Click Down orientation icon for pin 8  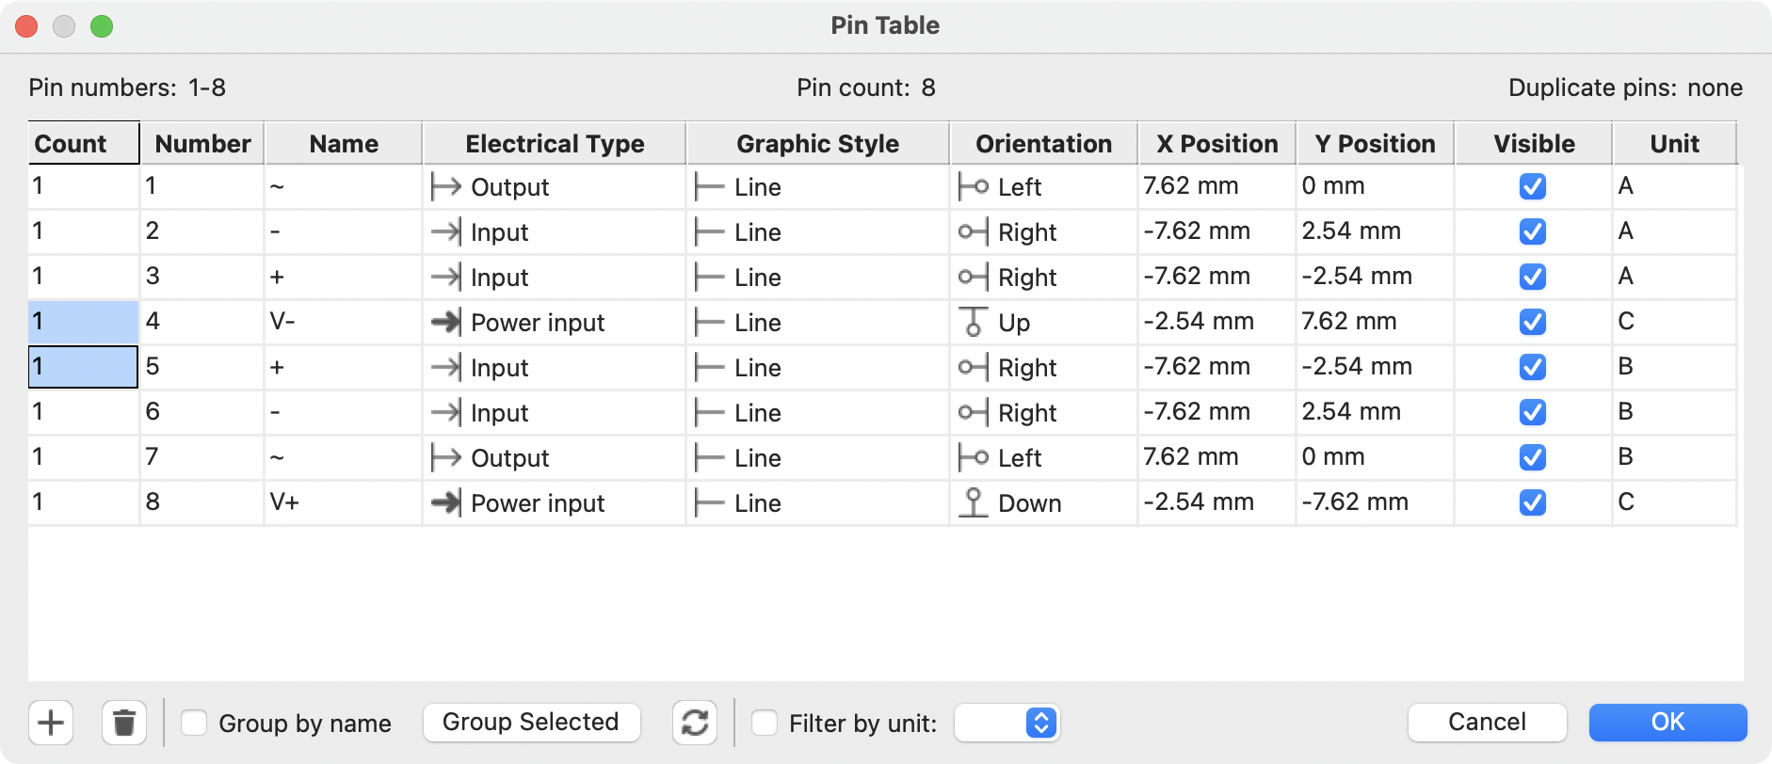pos(973,503)
